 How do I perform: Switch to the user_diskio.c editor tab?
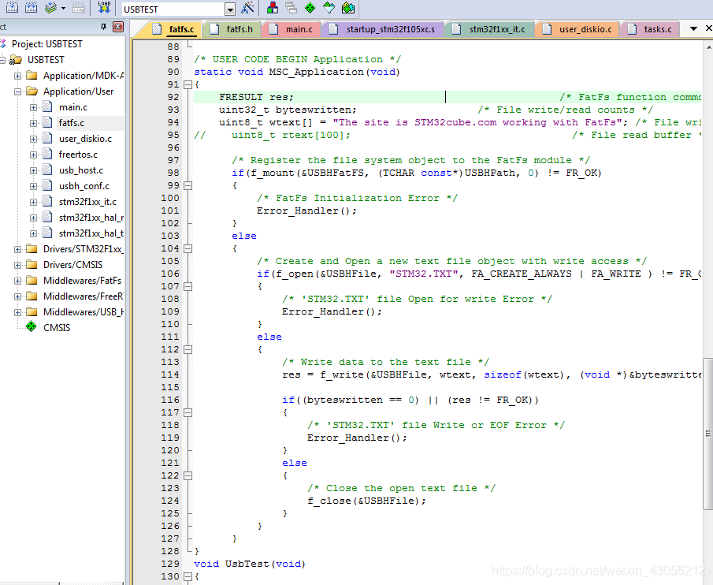click(x=577, y=29)
